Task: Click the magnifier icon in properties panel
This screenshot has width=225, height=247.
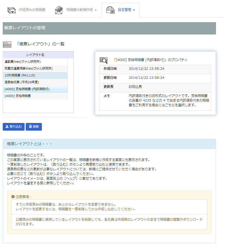Action: coord(104,60)
